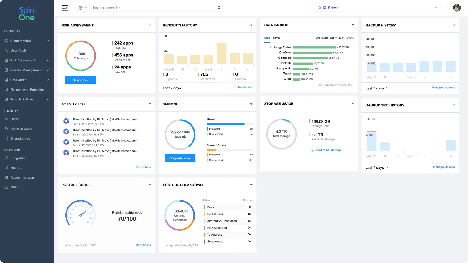Click the SpinOne logo
The image size is (468, 263).
coord(27,14)
